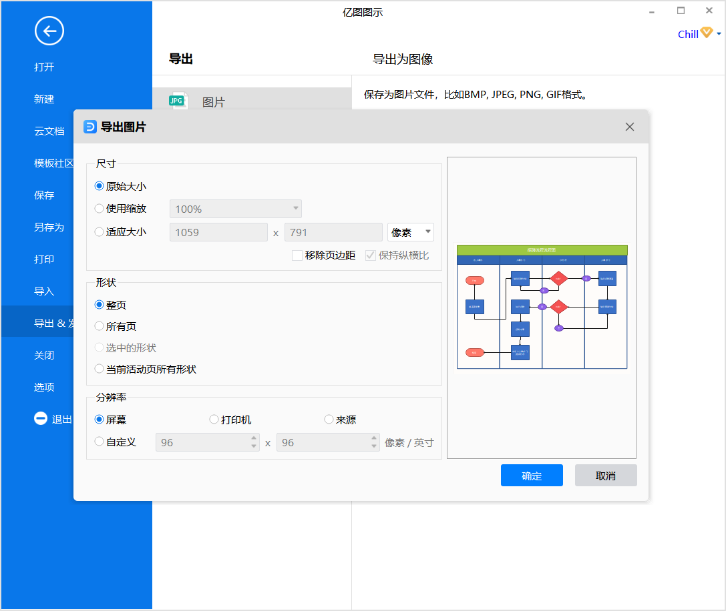Click the height field showing 791
Screen dimensions: 726x611
pyautogui.click(x=333, y=232)
